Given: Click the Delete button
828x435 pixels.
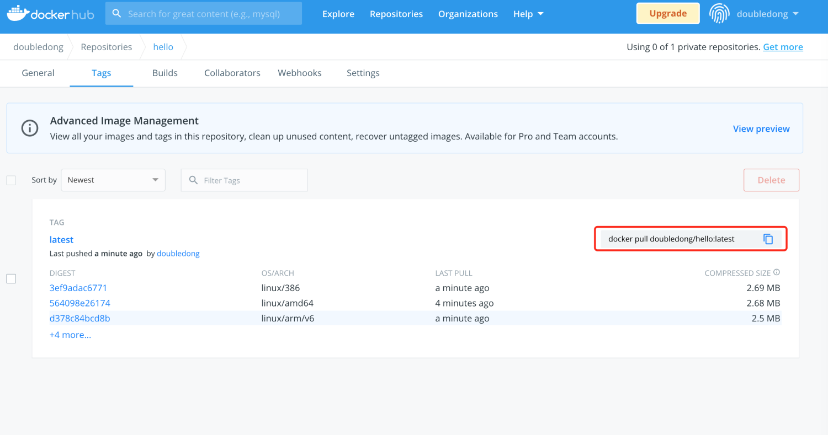Looking at the screenshot, I should click(771, 180).
